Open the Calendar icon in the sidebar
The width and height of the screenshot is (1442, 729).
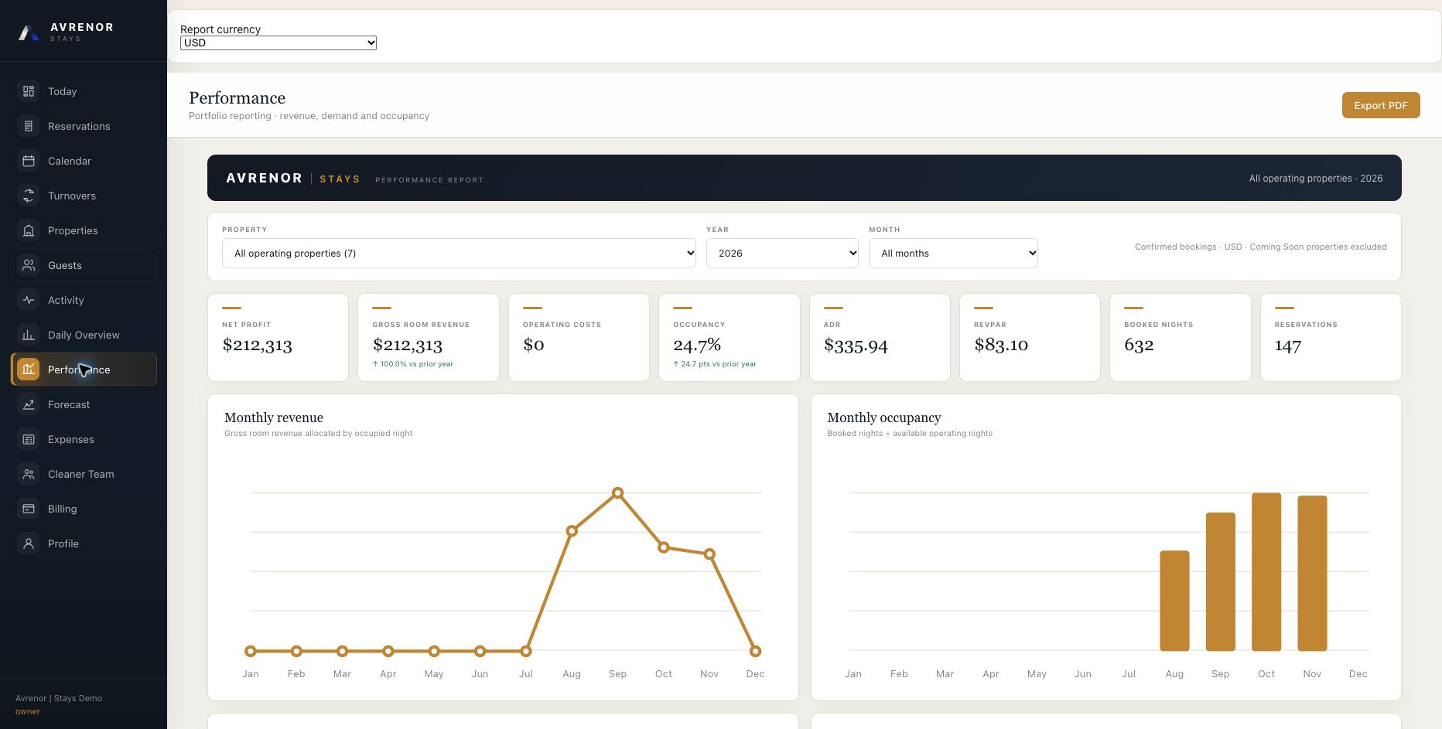click(29, 161)
